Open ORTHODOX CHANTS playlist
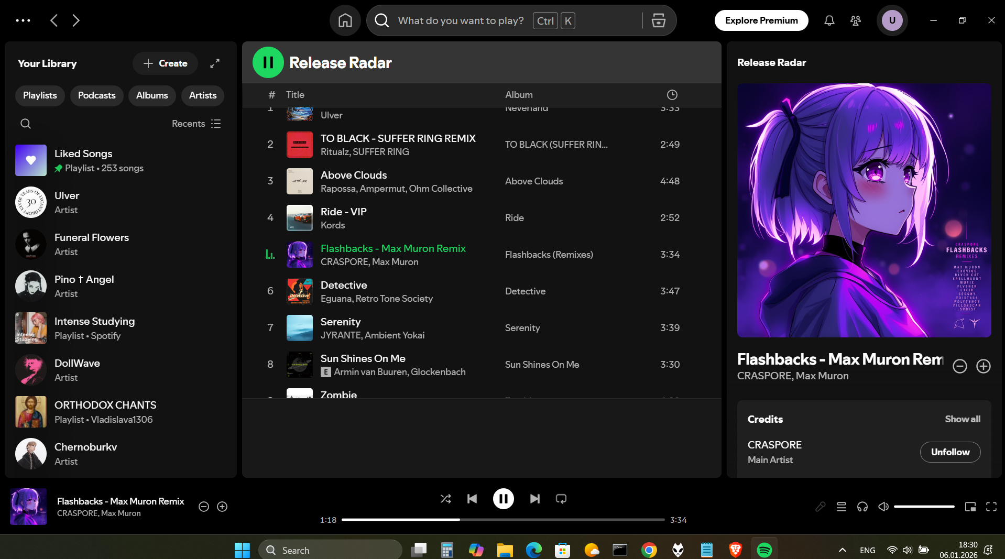The height and width of the screenshot is (559, 1005). [x=121, y=412]
